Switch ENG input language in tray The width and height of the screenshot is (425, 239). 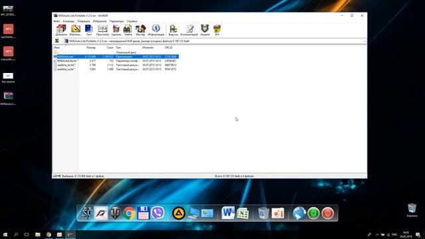tap(394, 234)
